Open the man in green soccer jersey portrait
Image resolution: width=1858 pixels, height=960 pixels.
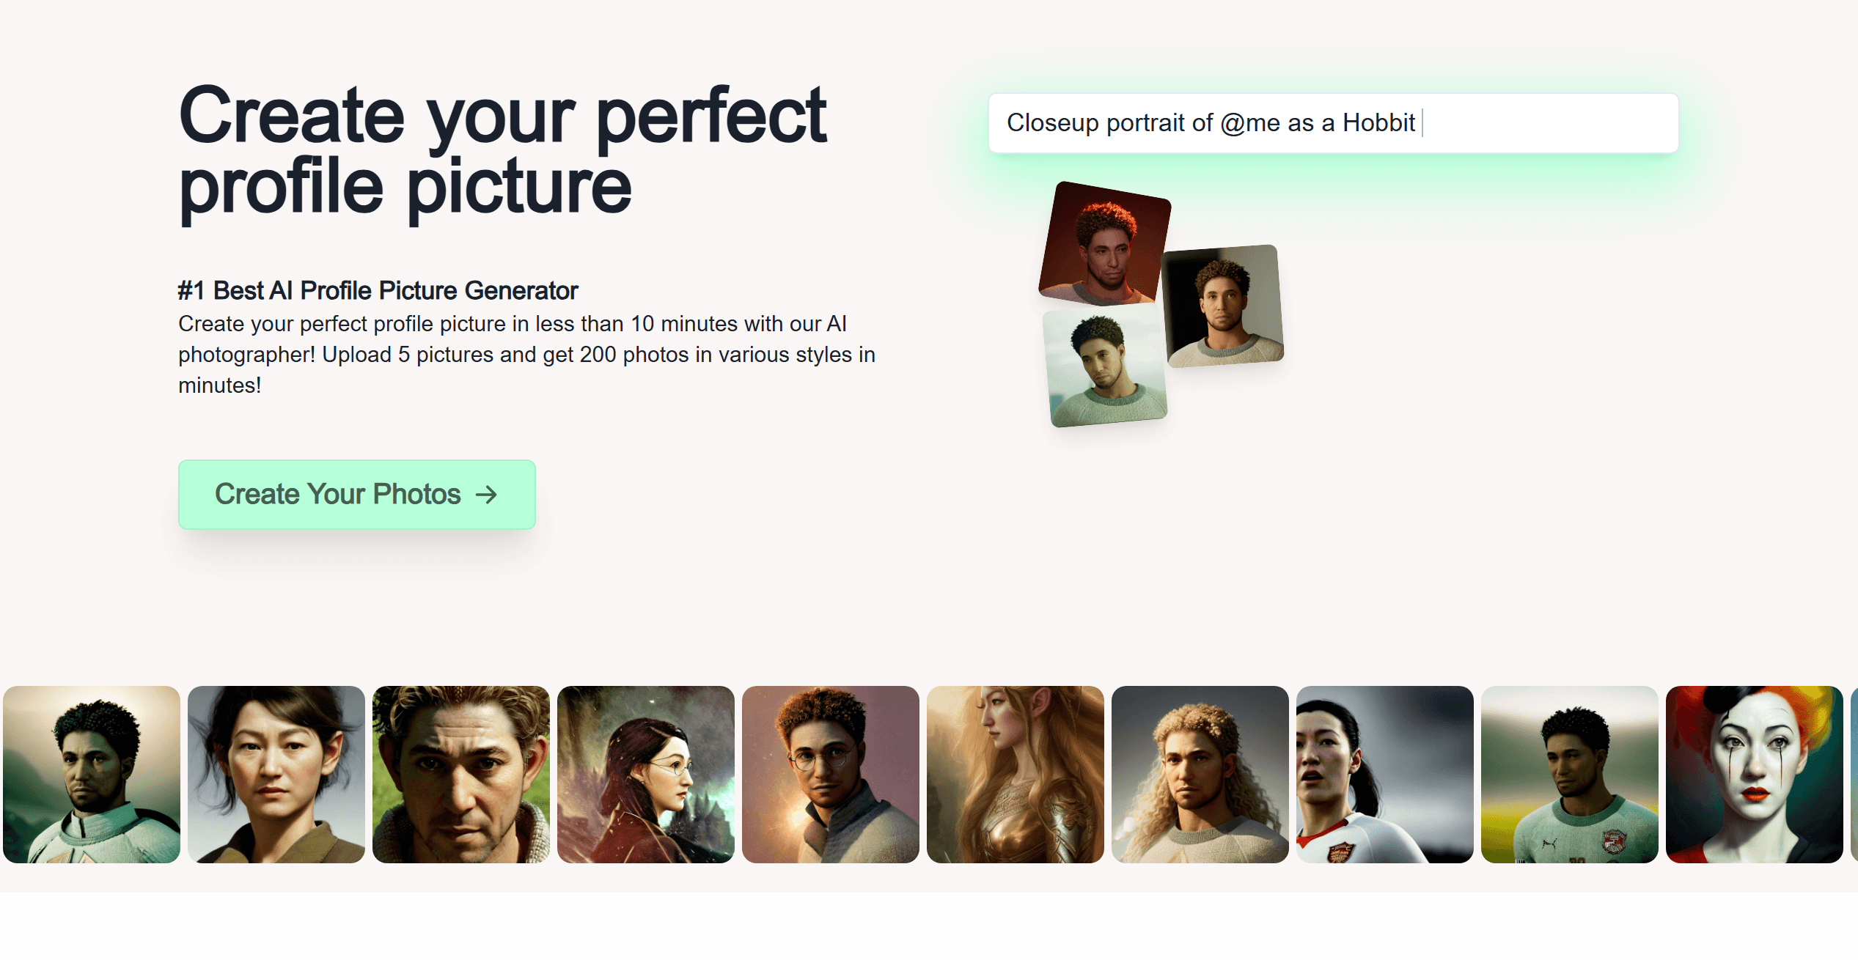1570,775
